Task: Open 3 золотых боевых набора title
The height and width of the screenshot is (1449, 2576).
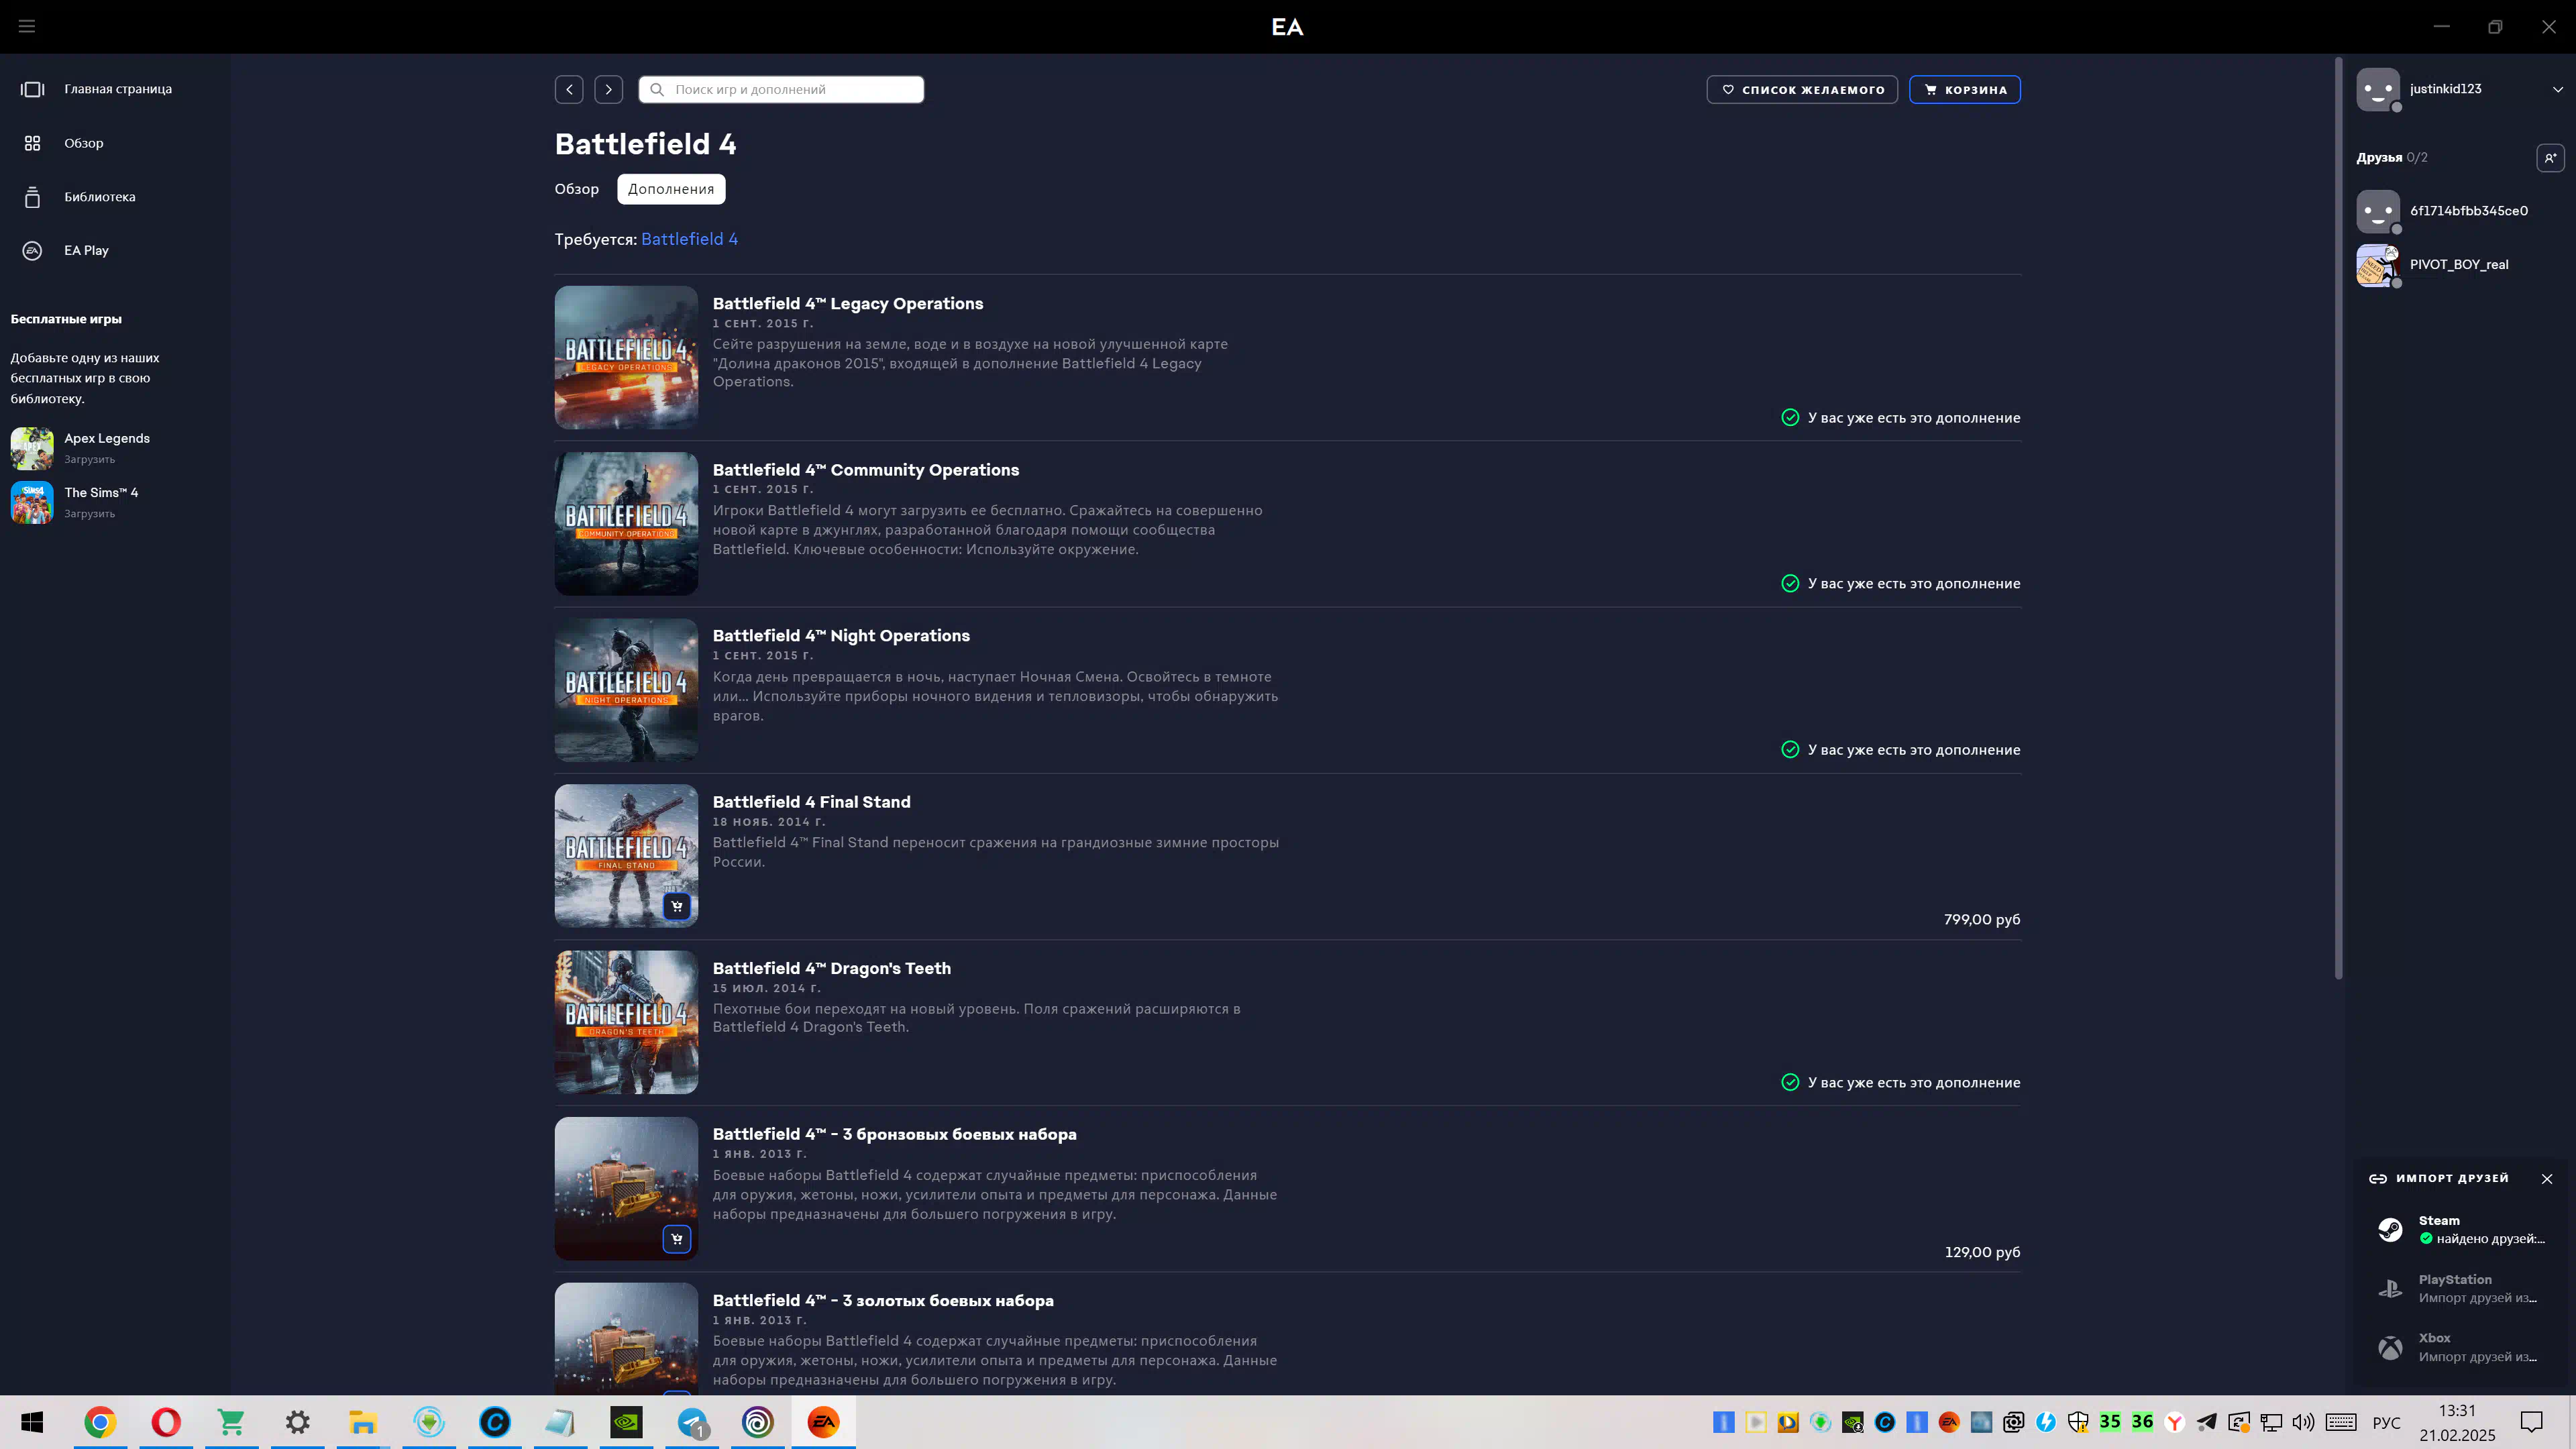Action: [x=883, y=1300]
